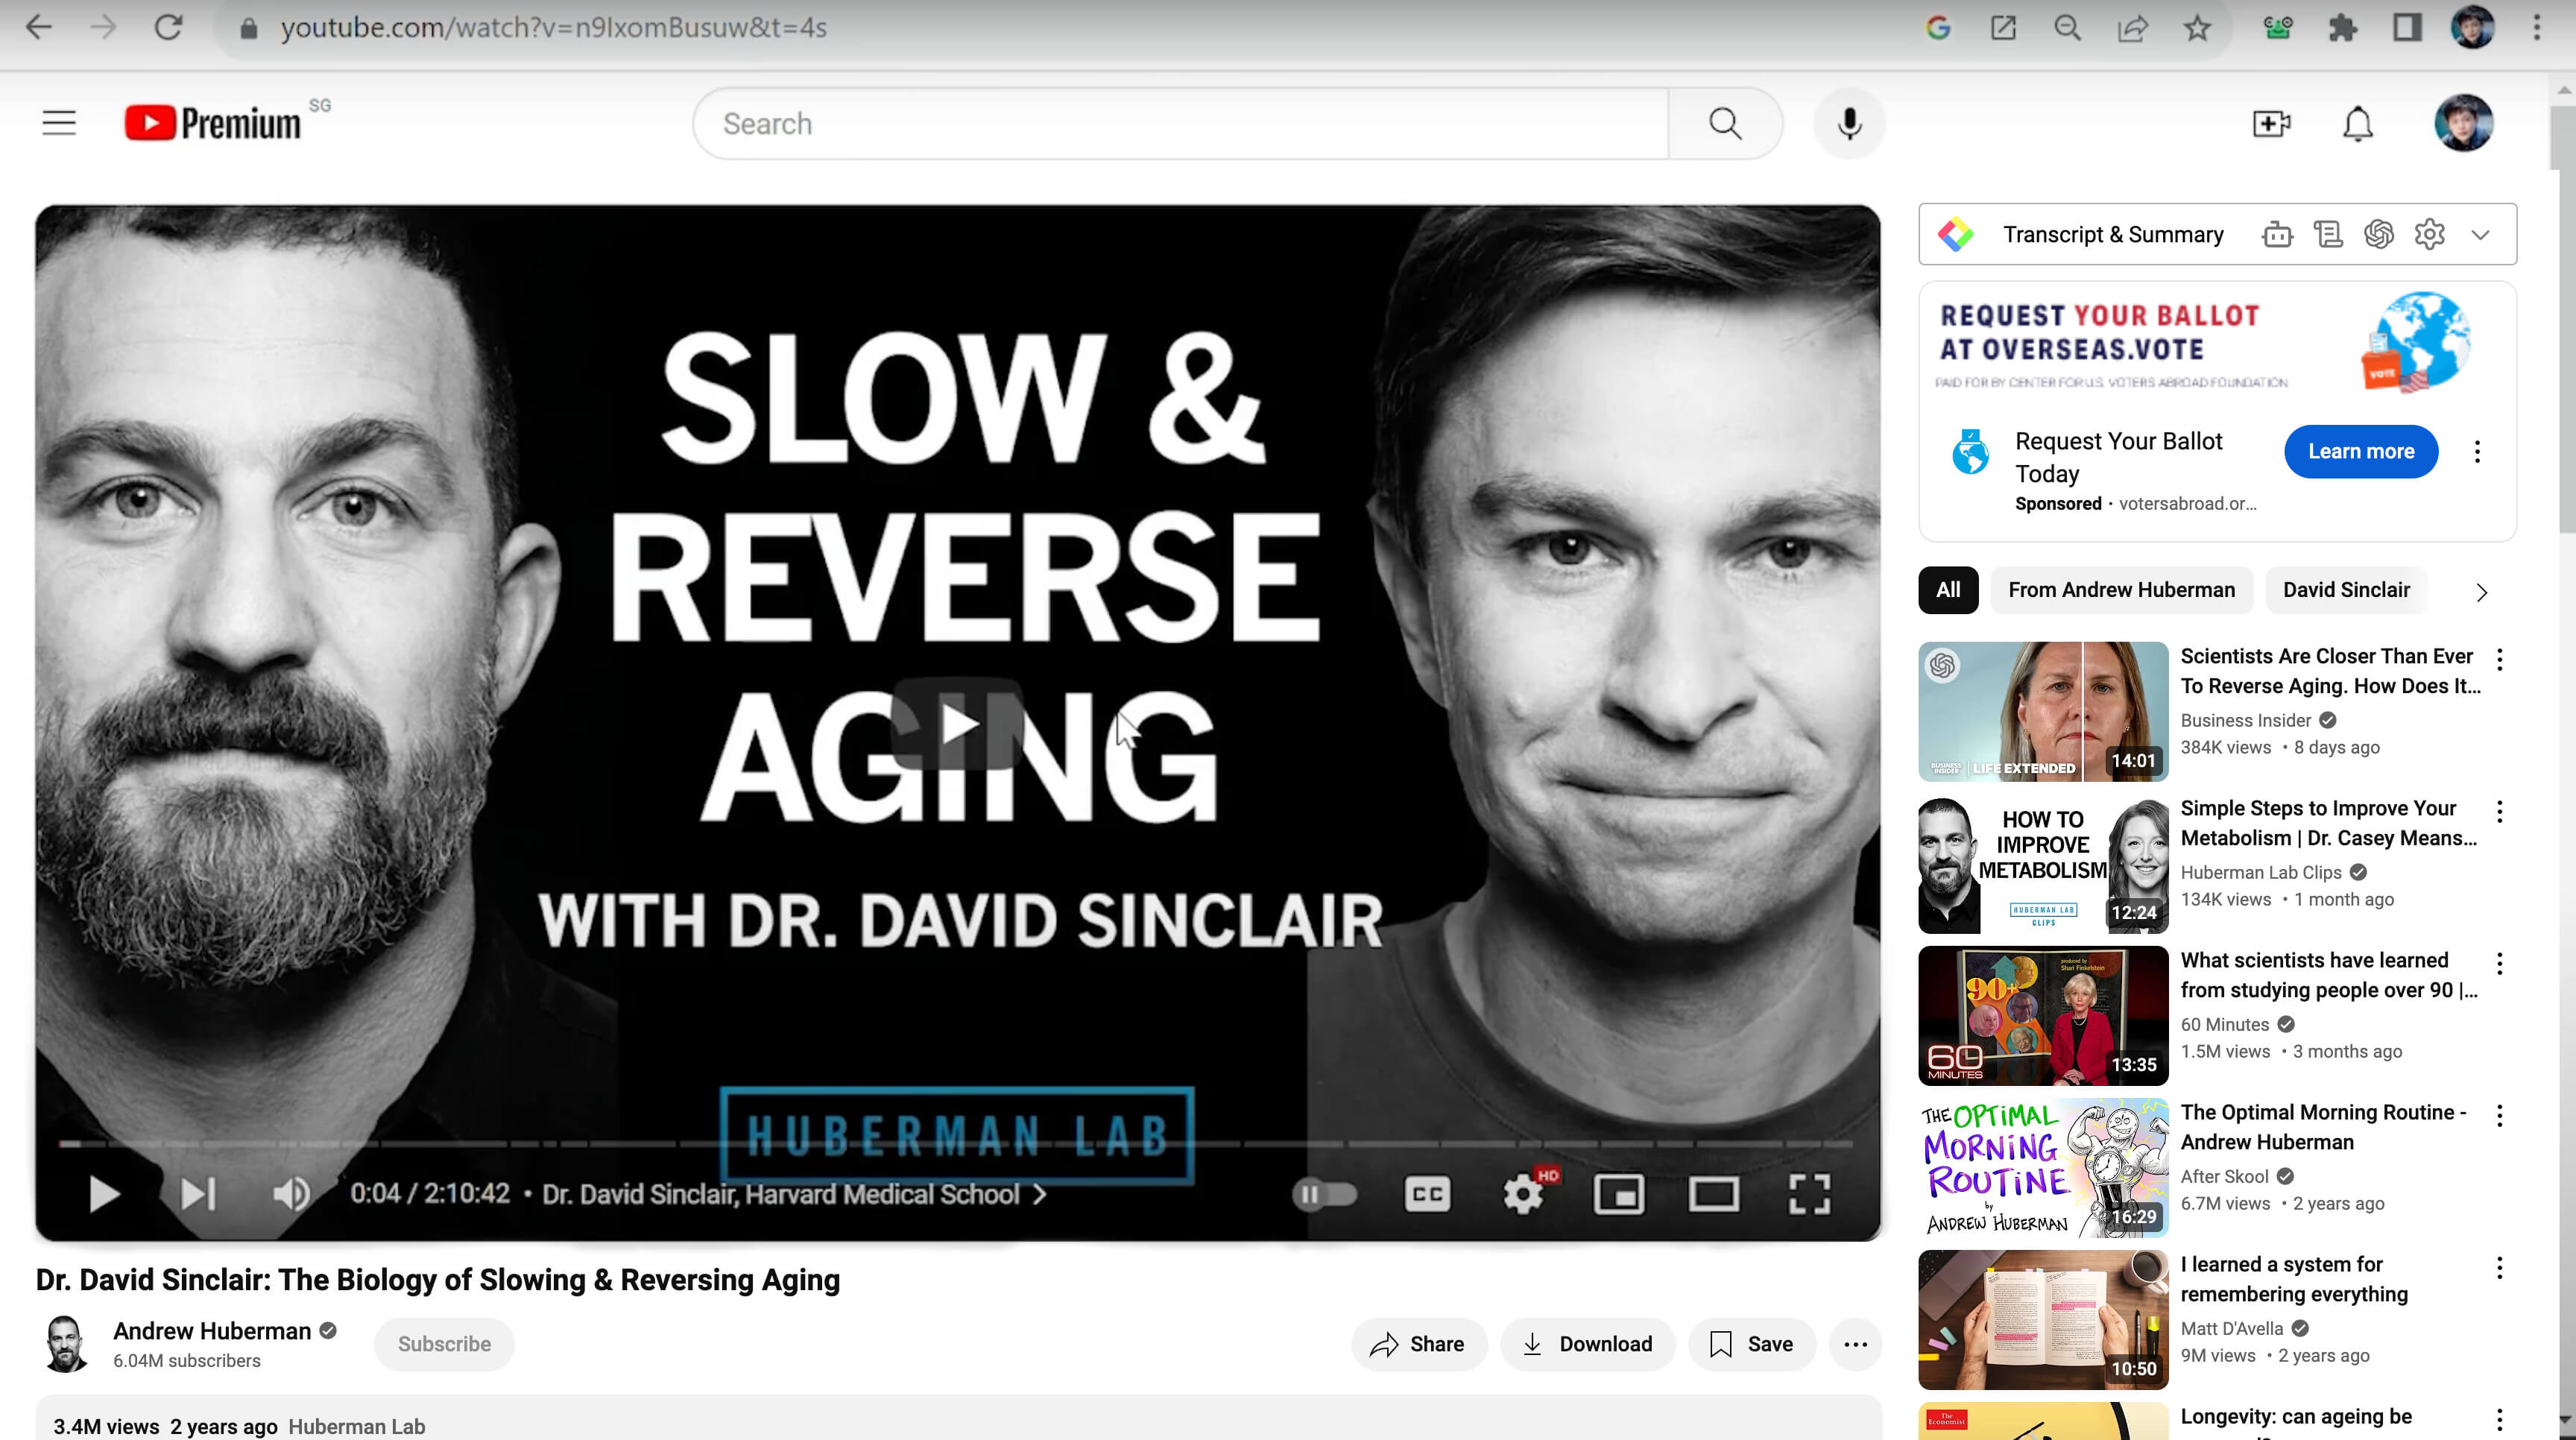The width and height of the screenshot is (2576, 1440).
Task: Open The Optimal Morning Routine video thumbnail
Action: pos(2042,1168)
